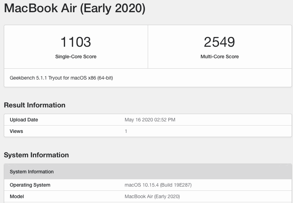Select the macOS 10.15.4 version text
This screenshot has height=203, width=293.
click(140, 185)
